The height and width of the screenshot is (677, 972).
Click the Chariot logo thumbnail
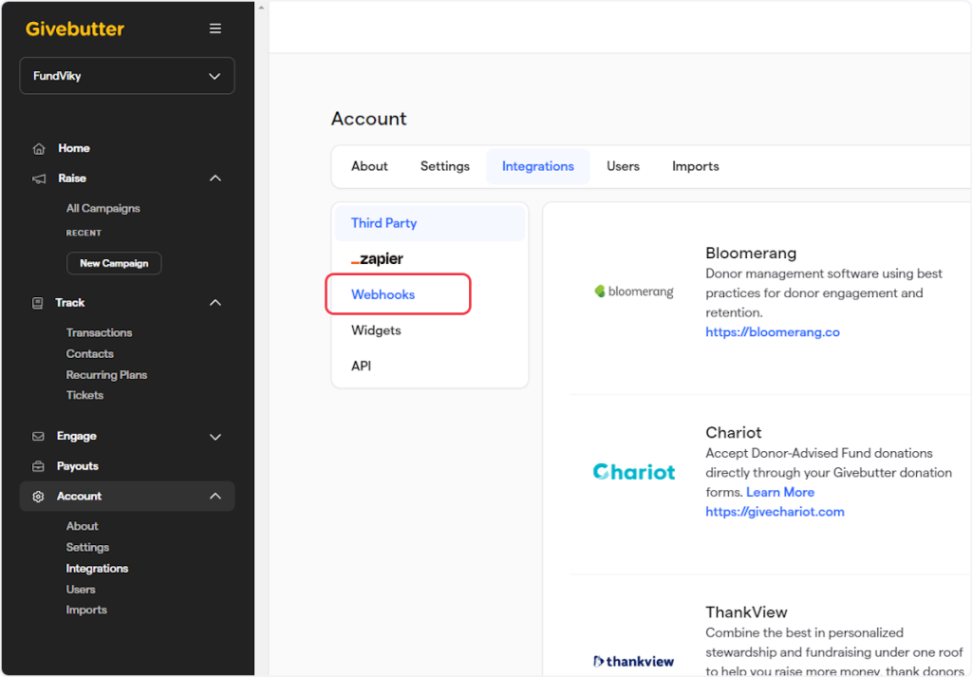point(634,472)
